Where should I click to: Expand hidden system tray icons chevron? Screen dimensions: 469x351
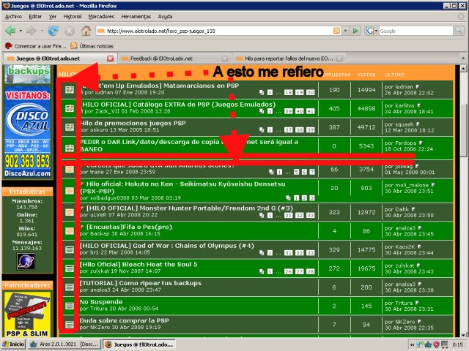pyautogui.click(x=412, y=344)
